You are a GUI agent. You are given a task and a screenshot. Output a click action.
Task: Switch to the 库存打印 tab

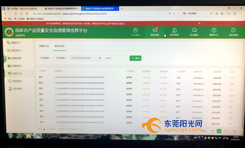pos(59,46)
